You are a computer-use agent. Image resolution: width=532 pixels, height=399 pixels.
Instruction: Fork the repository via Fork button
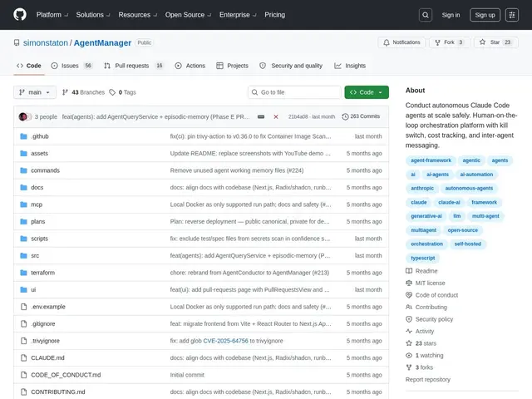(x=449, y=42)
